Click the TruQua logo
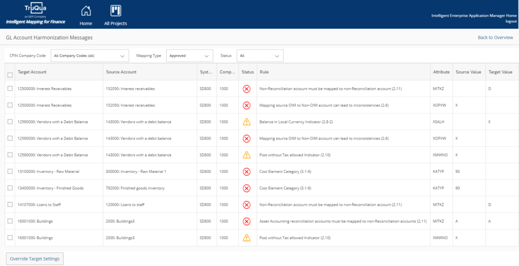The height and width of the screenshot is (266, 519). (35, 9)
